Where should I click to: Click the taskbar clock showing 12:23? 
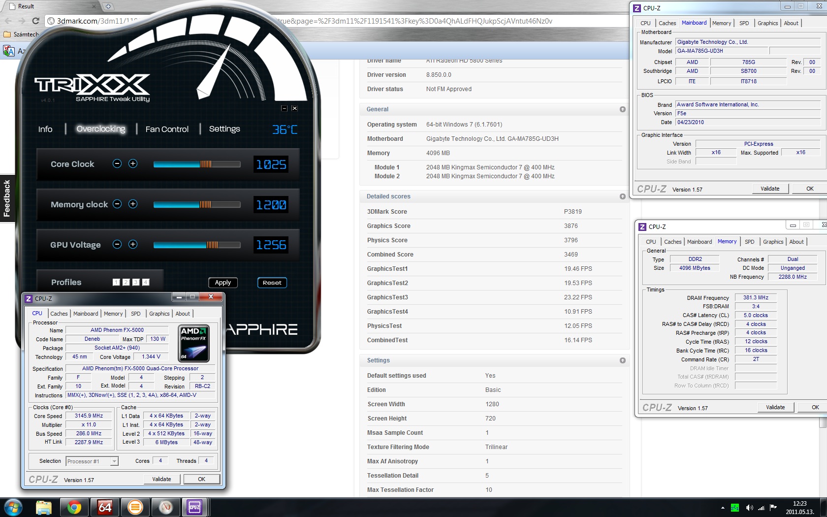800,508
